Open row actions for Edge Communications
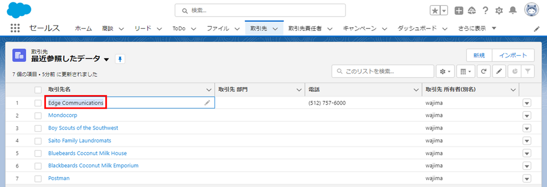 (527, 103)
